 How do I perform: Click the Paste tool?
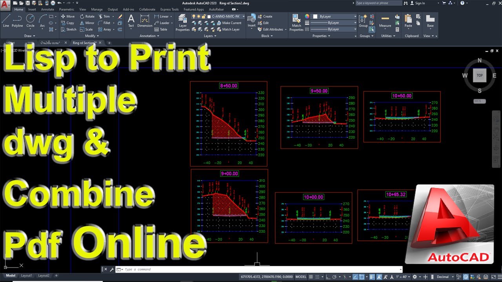click(408, 21)
